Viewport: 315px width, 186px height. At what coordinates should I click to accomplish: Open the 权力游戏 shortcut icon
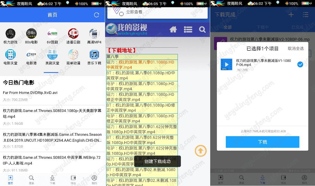pos(10,36)
